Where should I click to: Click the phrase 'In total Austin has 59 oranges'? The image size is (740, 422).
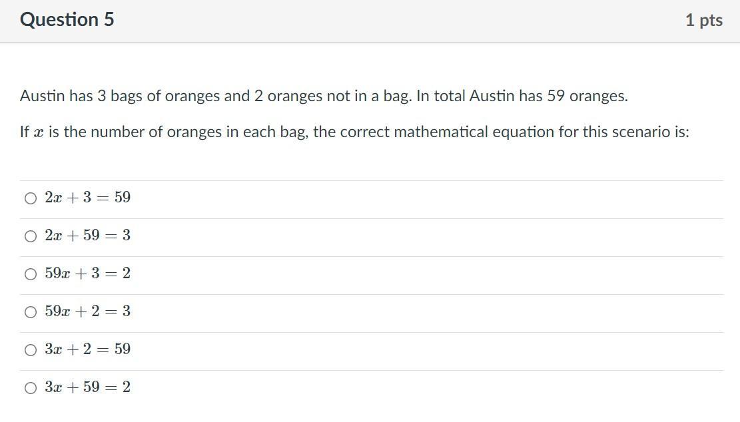click(522, 97)
